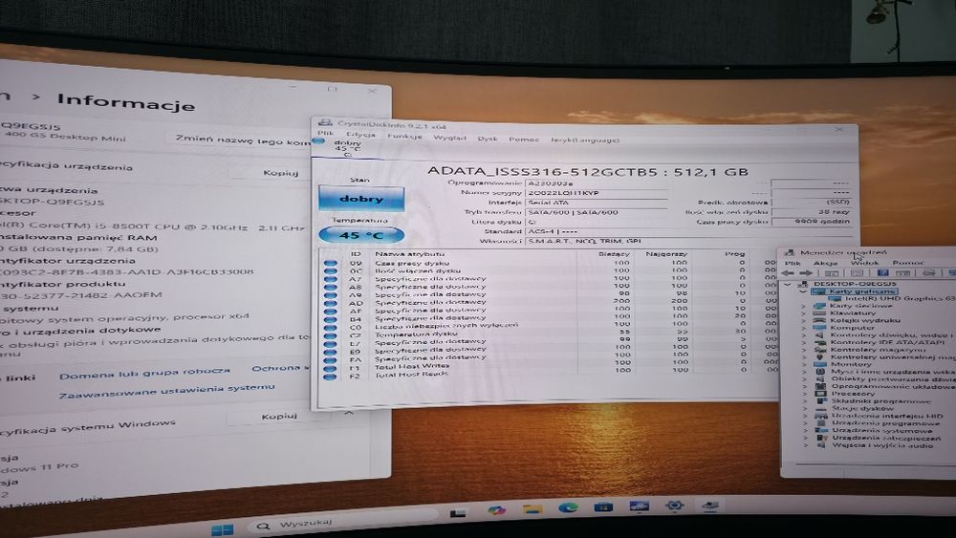
Task: Click 'Bieżący' column header
Action: (x=614, y=254)
